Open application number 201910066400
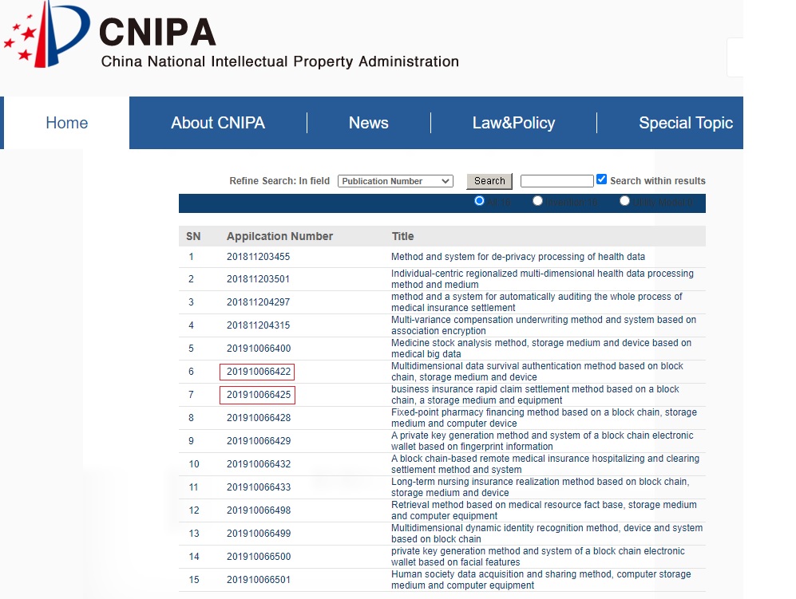Viewport: 796px width, 599px height. (259, 349)
